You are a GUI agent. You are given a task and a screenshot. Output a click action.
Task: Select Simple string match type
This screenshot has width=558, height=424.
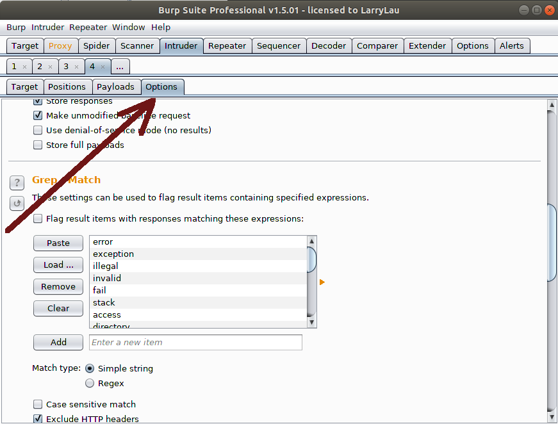pyautogui.click(x=90, y=368)
